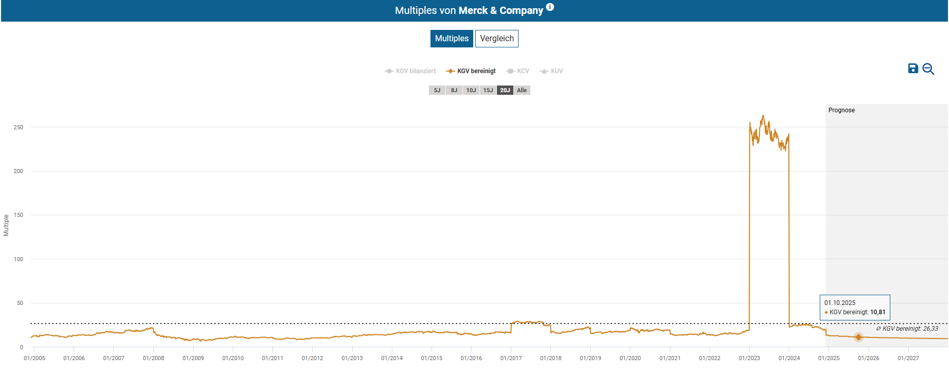Image resolution: width=949 pixels, height=373 pixels.
Task: Click the orange KGV bereinigt legend marker
Action: (x=451, y=71)
